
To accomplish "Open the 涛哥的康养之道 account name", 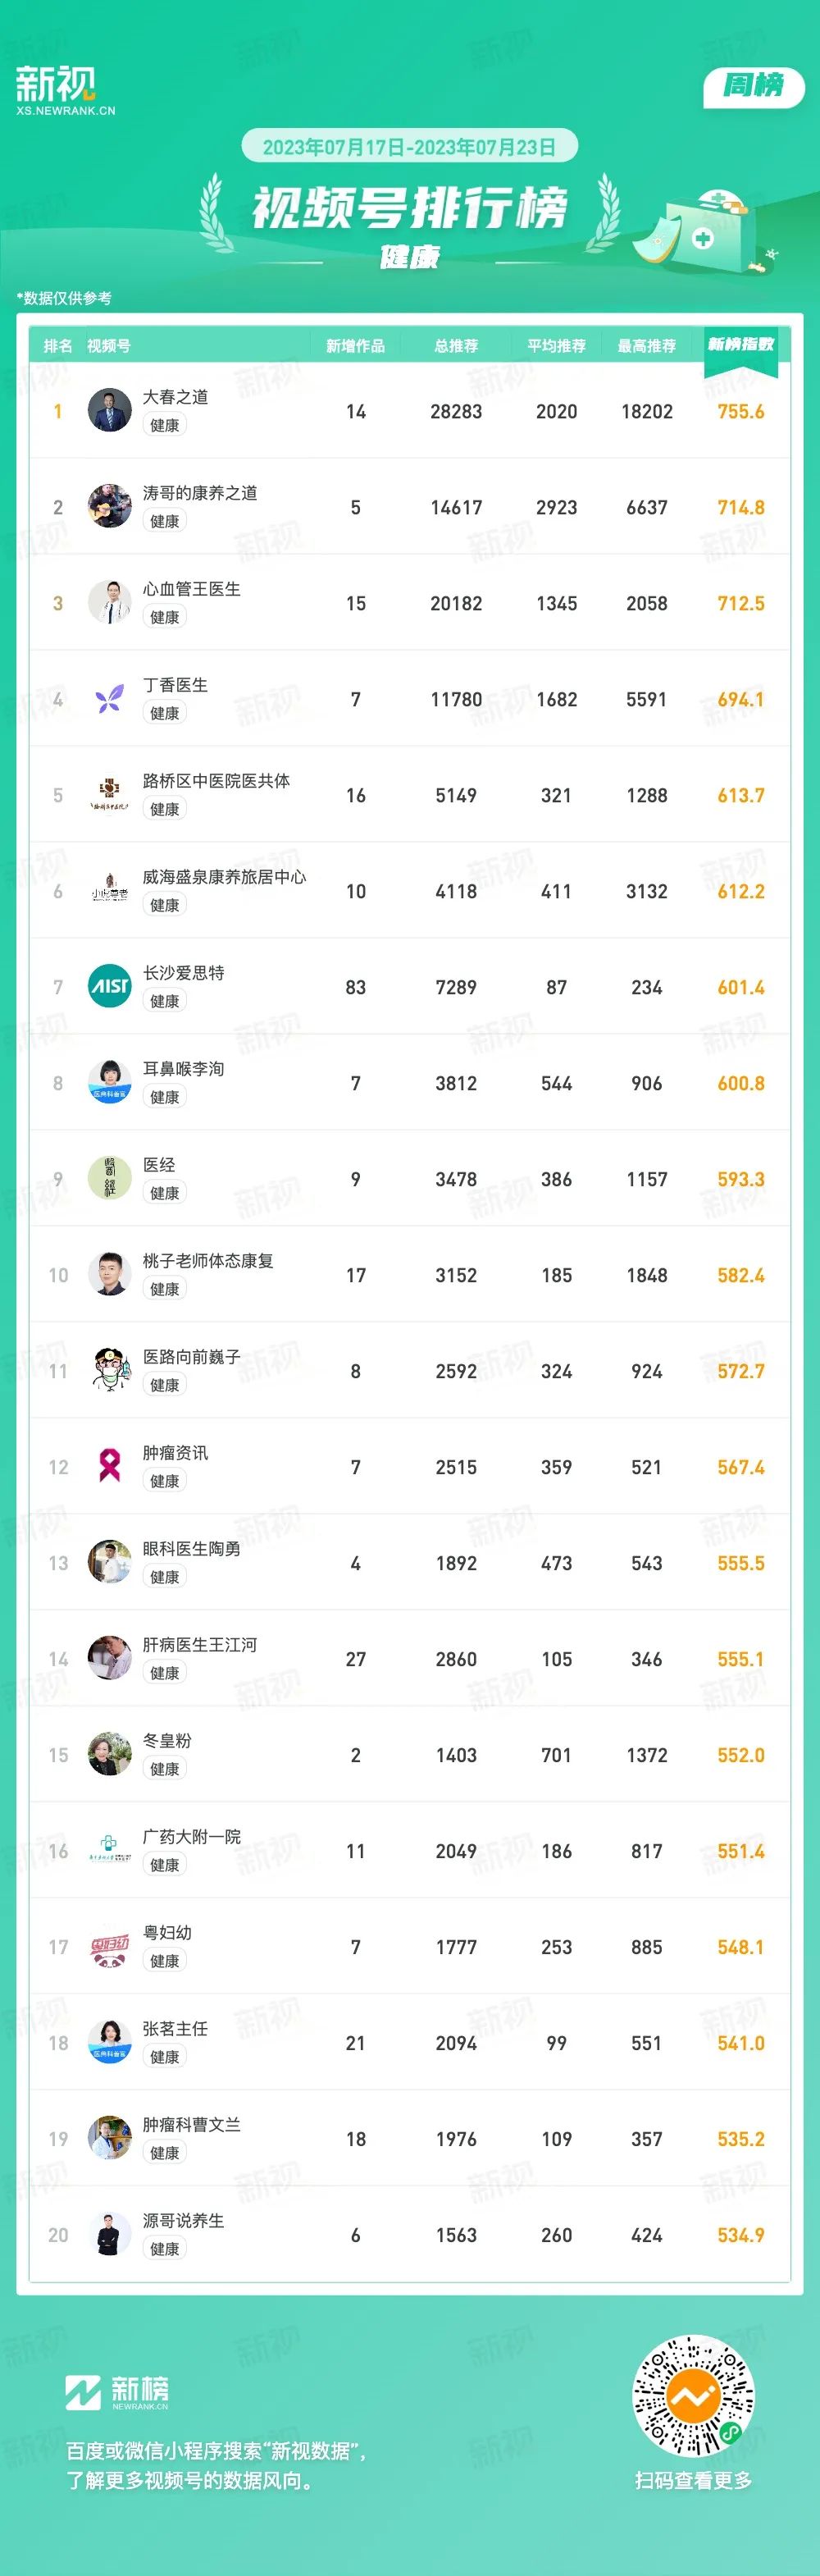I will (x=200, y=493).
